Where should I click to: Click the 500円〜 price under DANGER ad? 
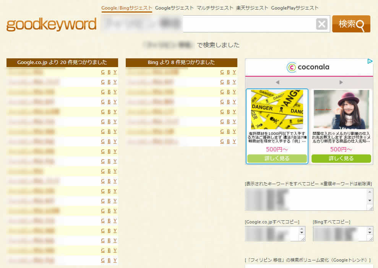pos(277,149)
